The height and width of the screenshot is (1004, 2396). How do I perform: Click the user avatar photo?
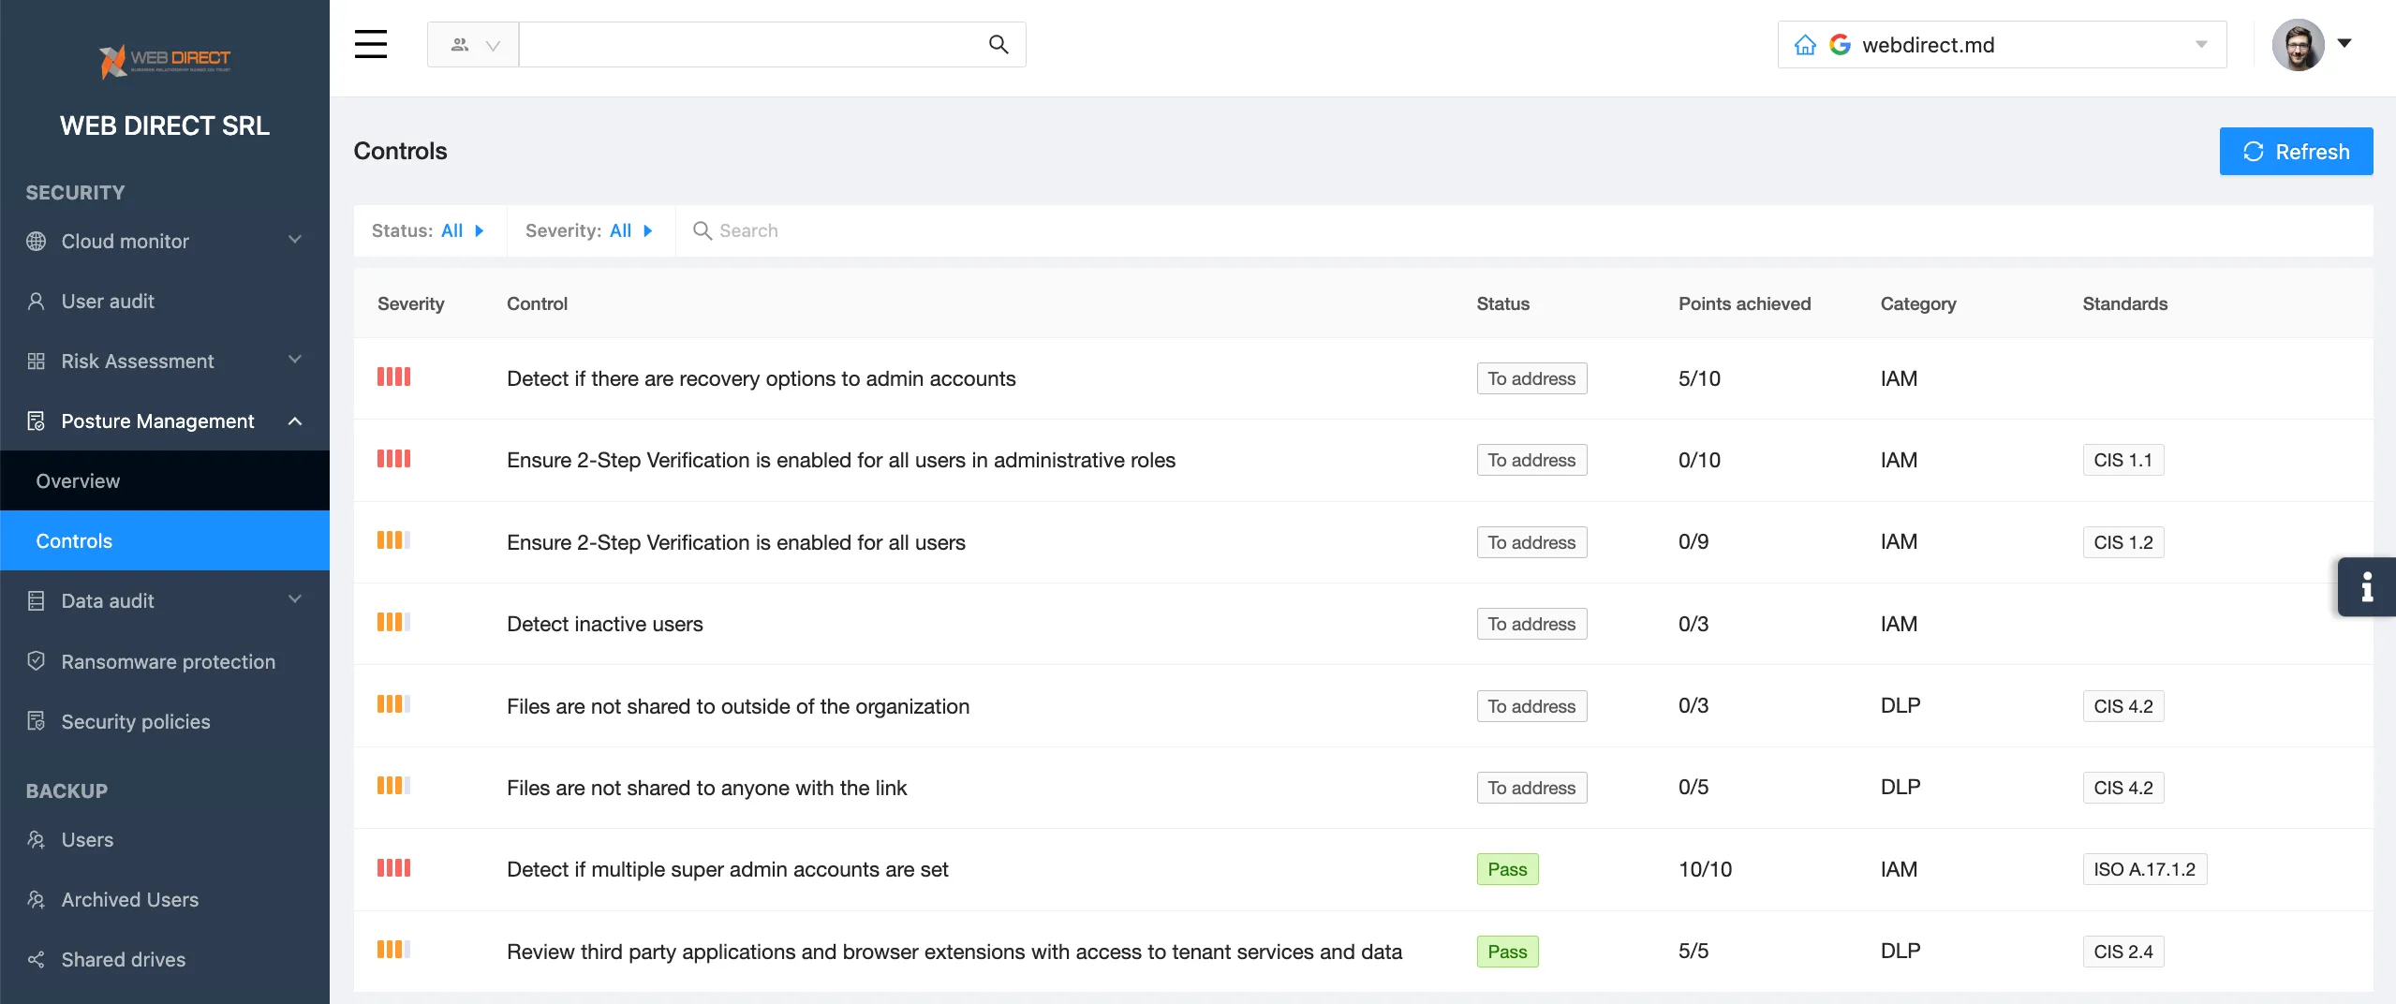(x=2299, y=44)
